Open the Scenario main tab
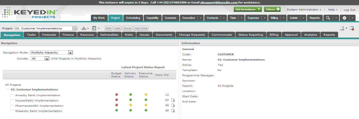Viewport: 359px width, 119px height. pyautogui.click(x=170, y=18)
